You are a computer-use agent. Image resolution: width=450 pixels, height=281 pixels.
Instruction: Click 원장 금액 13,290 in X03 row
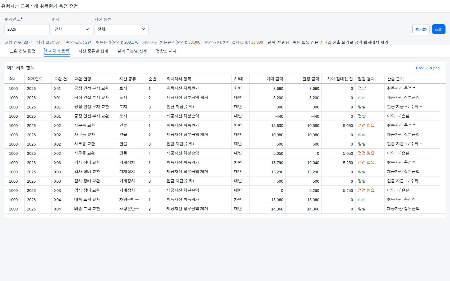(x=313, y=172)
